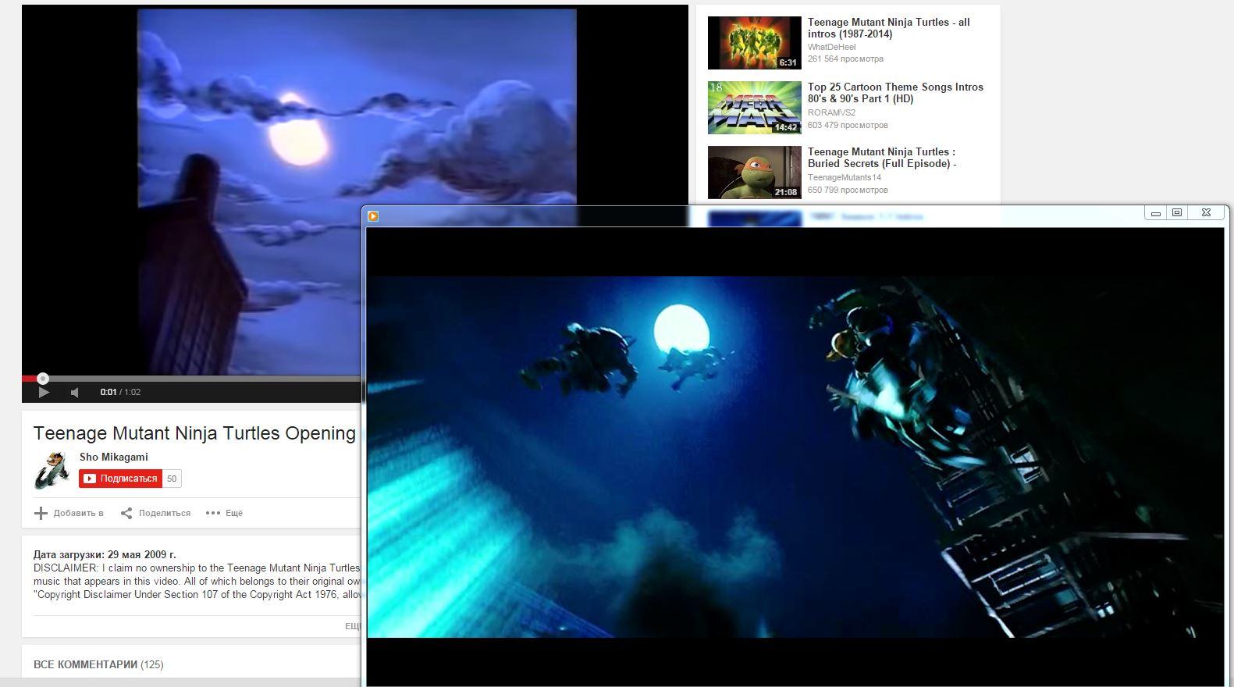
Task: Open Buried Secrets (Full Episode) title link
Action: point(882,158)
